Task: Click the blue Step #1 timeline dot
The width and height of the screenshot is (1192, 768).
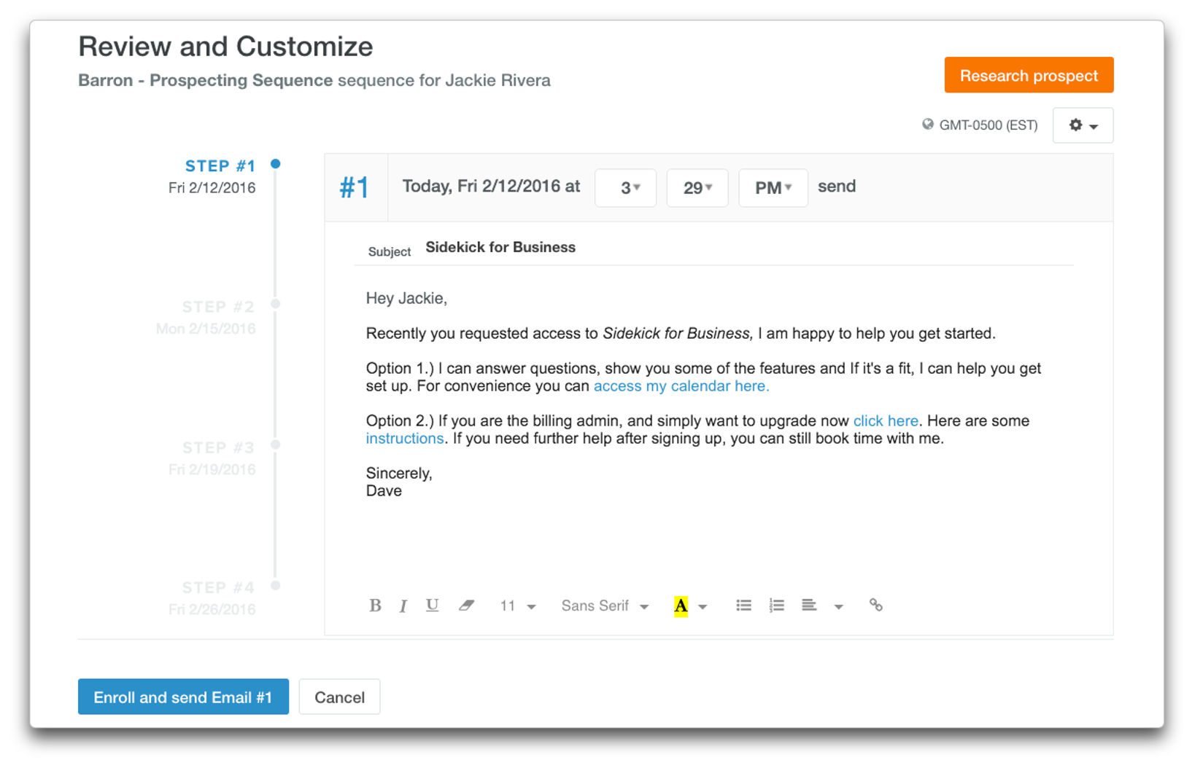Action: pos(276,164)
